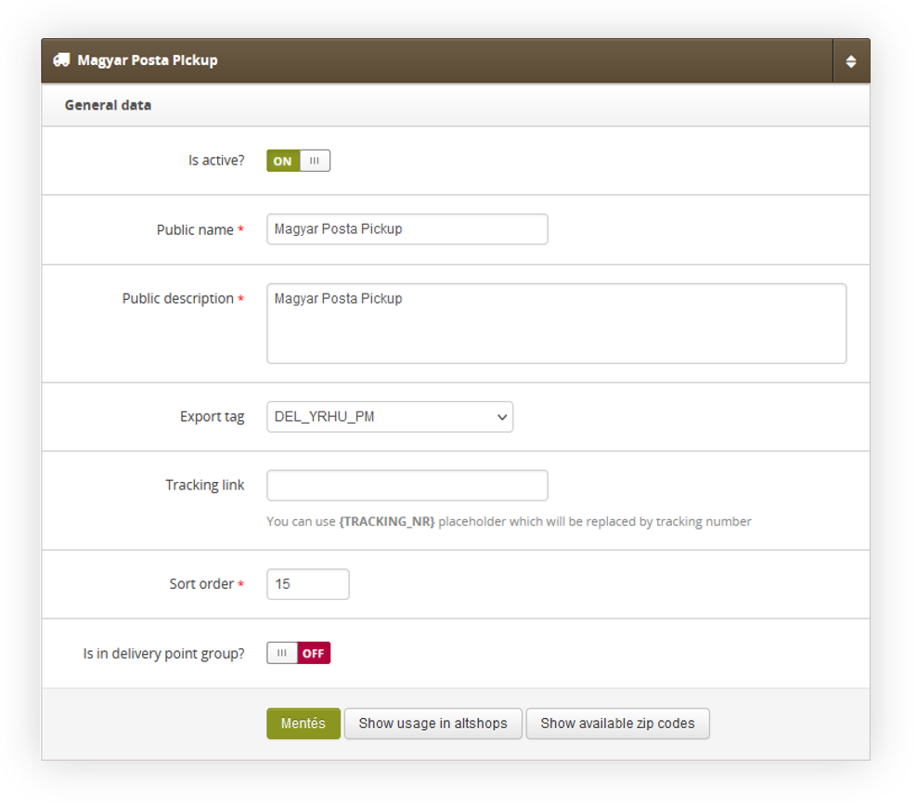
Task: Focus the Public description text area
Action: (x=556, y=324)
